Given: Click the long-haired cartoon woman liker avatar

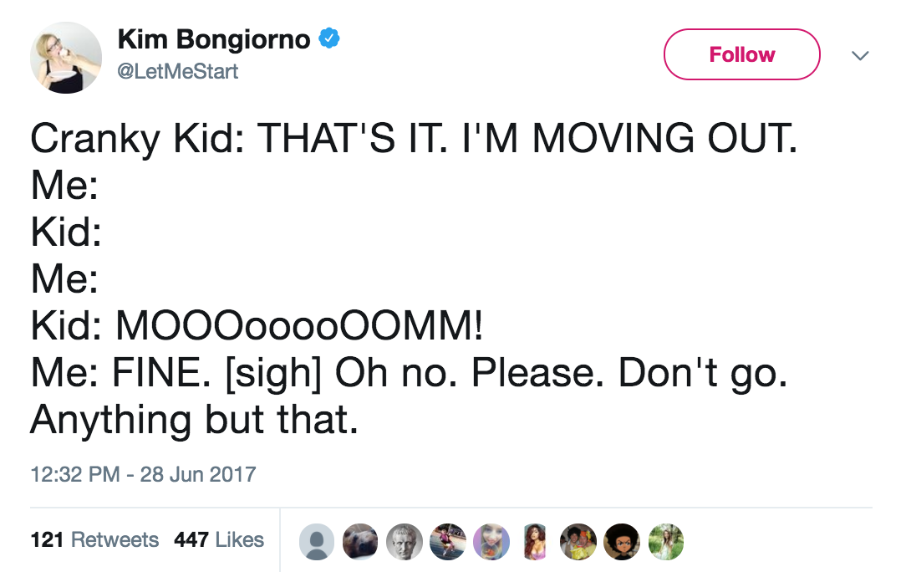Looking at the screenshot, I should click(x=535, y=541).
